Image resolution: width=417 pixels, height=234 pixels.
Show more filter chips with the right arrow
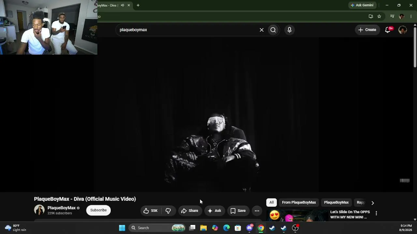(x=373, y=203)
